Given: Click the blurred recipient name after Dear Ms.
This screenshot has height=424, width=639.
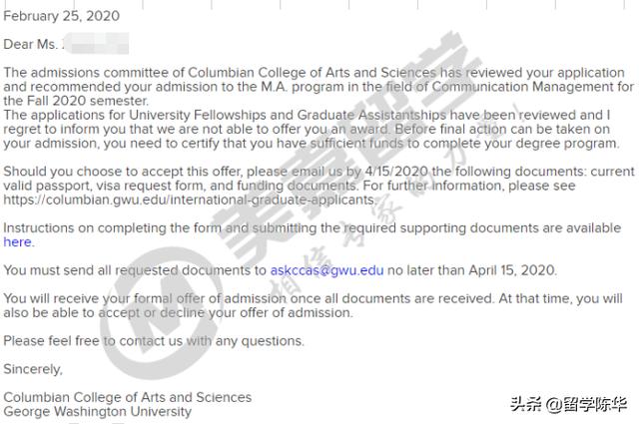Looking at the screenshot, I should (x=97, y=44).
